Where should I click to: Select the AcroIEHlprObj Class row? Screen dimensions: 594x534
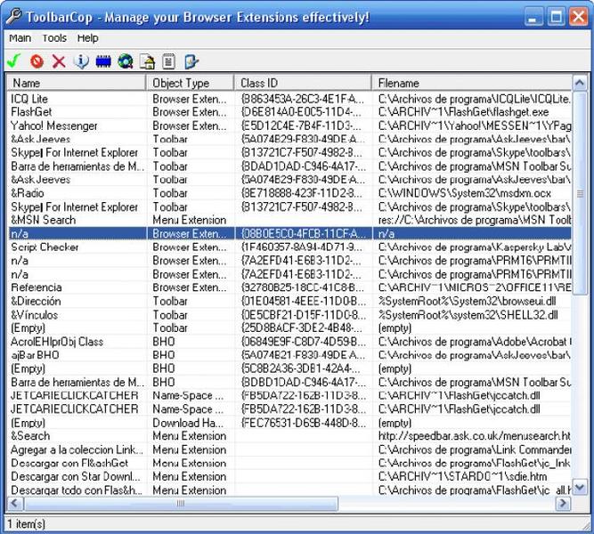[289, 342]
